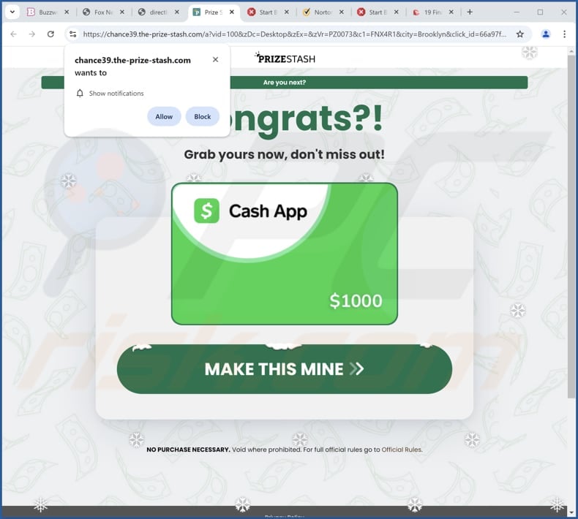
Task: Click the URL address bar
Action: pos(295,34)
